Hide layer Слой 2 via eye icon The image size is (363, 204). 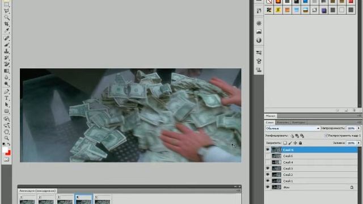[x=268, y=175]
